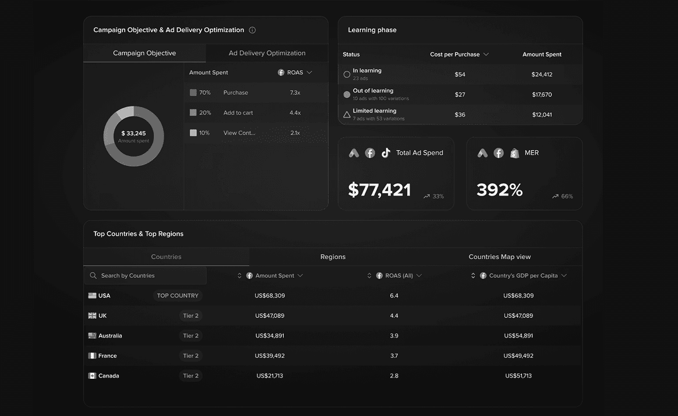Viewport: 678px width, 416px height.
Task: Open the ROAS column dropdown chevron
Action: [309, 73]
